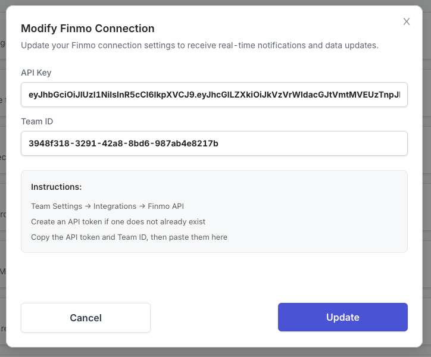
Task: Click the "Create an API token" instruction line
Action: 118,221
